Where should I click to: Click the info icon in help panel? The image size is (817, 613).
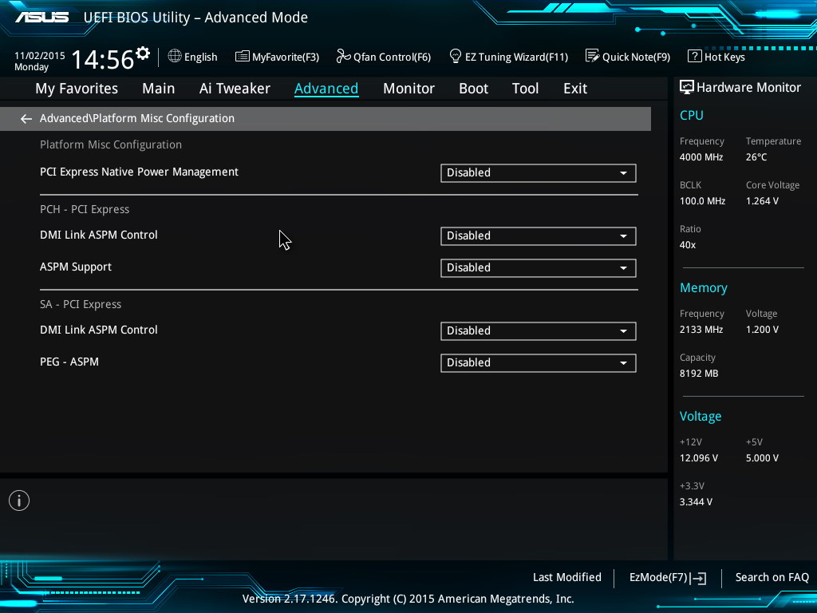click(x=19, y=500)
